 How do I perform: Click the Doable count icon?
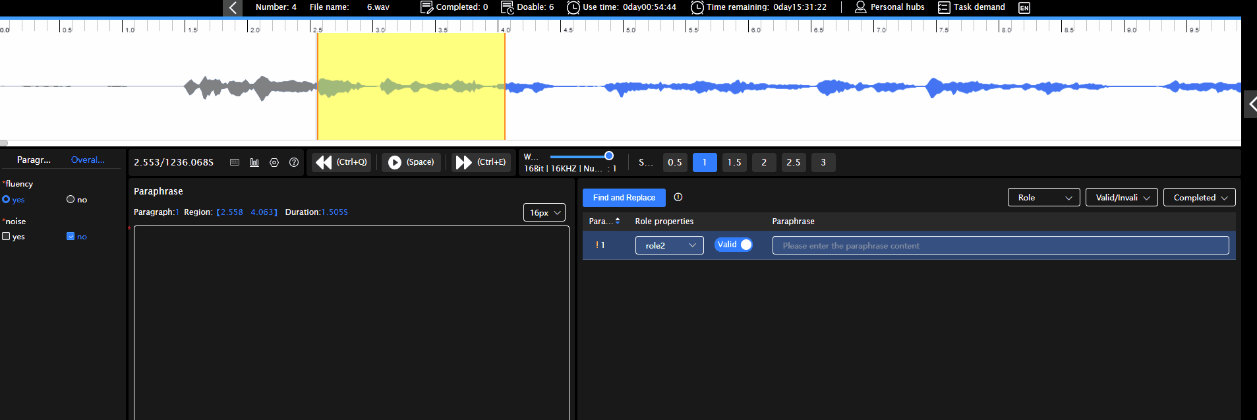[507, 7]
